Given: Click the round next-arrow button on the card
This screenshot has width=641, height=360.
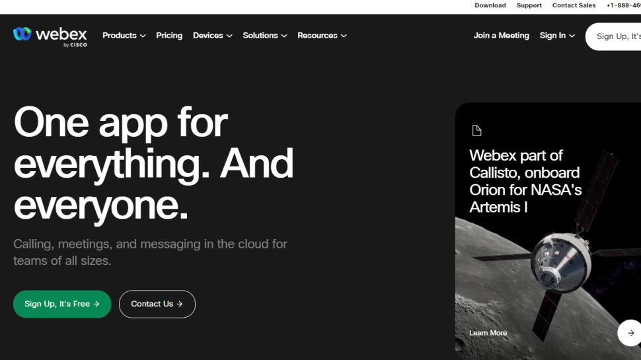Looking at the screenshot, I should click(630, 333).
